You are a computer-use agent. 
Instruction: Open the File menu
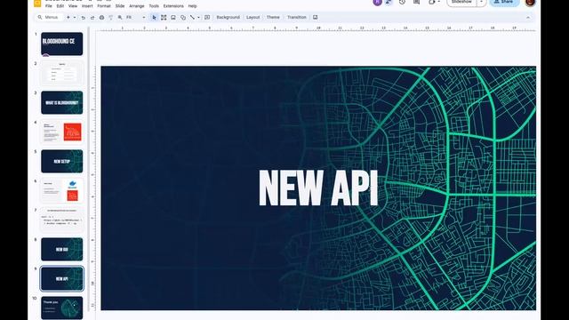tap(49, 6)
